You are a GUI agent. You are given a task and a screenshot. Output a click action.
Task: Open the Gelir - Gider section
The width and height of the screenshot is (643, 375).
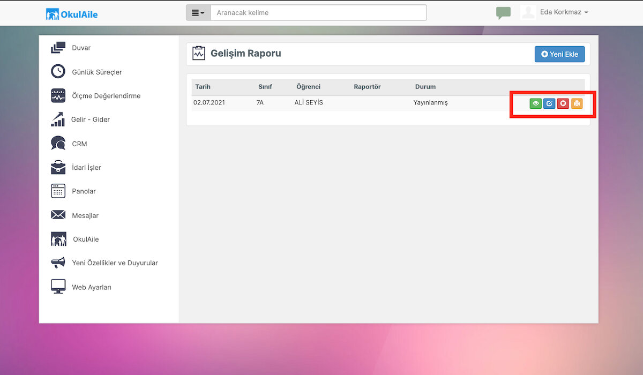91,119
